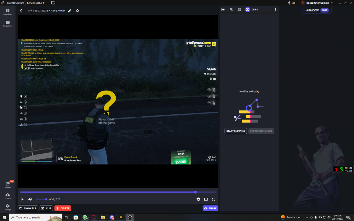Viewport: 354px width, 221px height.
Task: Open the gems balance showing 108
Action: [x=291, y=3]
